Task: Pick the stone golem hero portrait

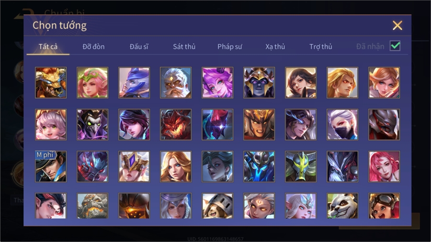Action: [92, 206]
